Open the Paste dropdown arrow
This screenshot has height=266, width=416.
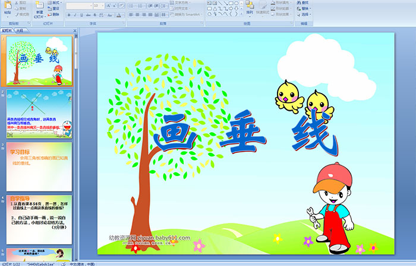(x=8, y=17)
